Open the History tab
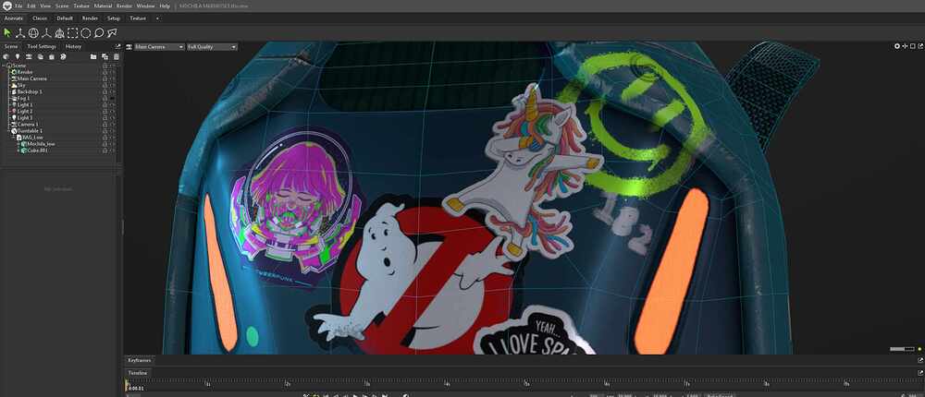Image resolution: width=925 pixels, height=397 pixels. tap(73, 46)
